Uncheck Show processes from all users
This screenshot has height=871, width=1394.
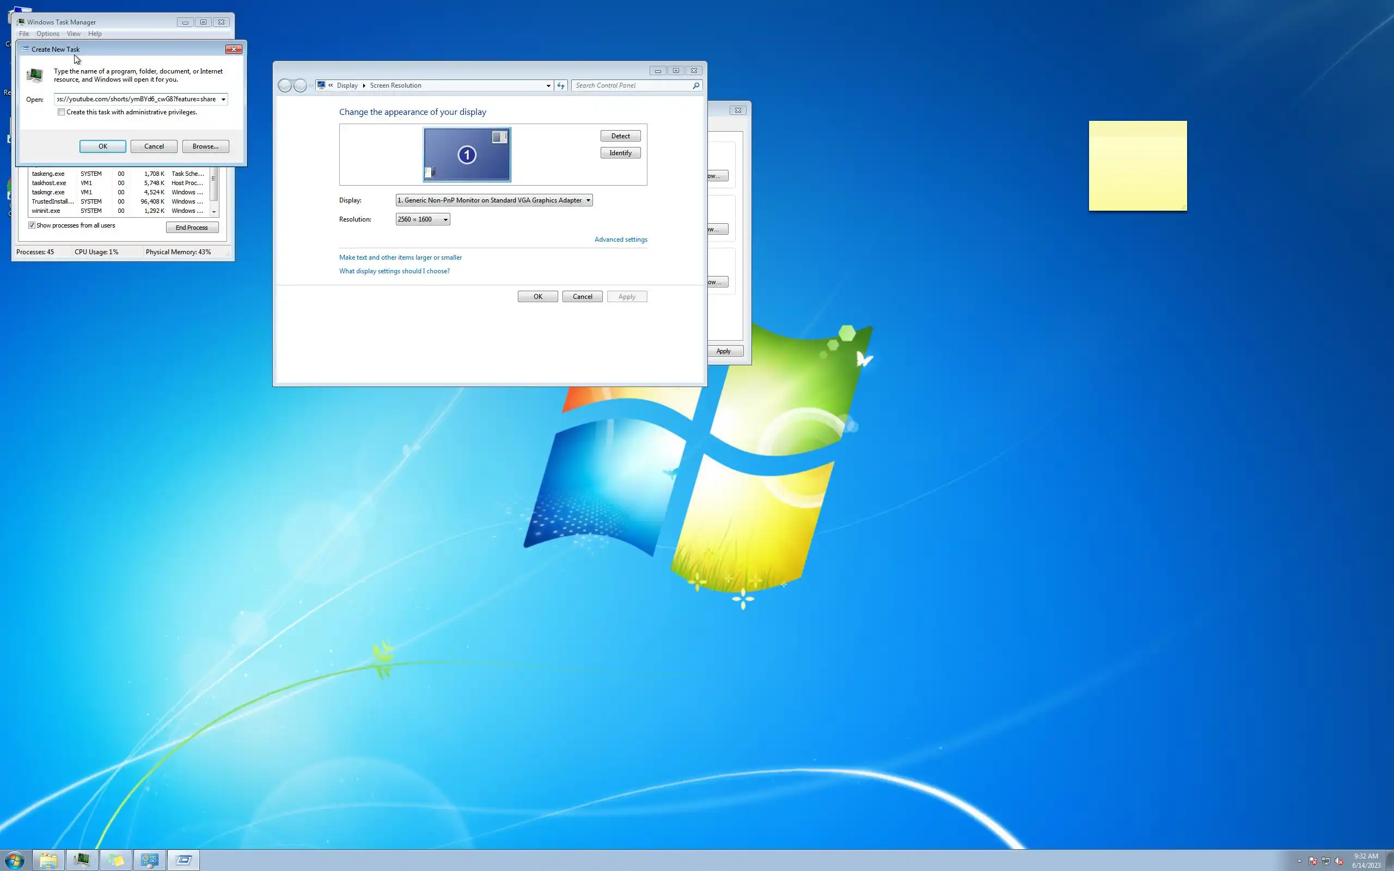32,225
